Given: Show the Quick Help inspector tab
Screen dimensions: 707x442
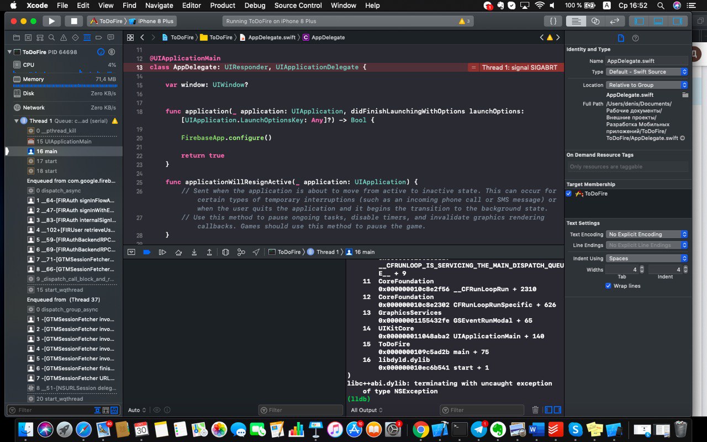Looking at the screenshot, I should [635, 38].
